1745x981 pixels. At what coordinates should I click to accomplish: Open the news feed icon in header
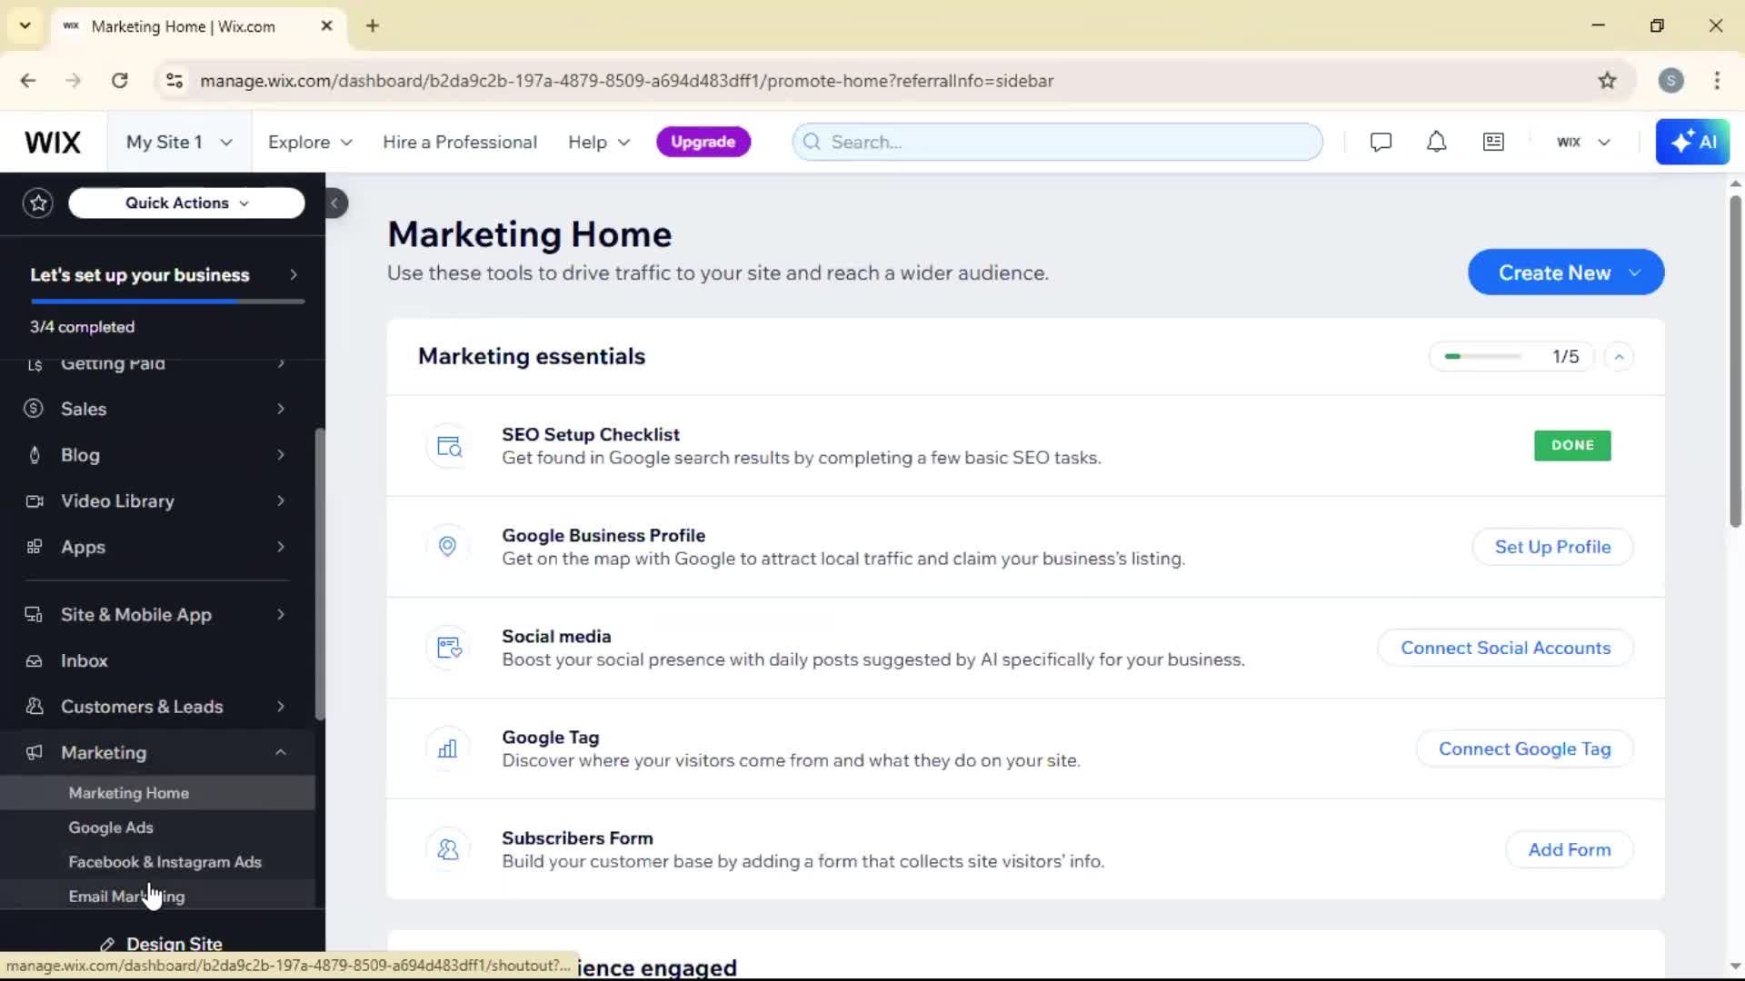[x=1493, y=143]
